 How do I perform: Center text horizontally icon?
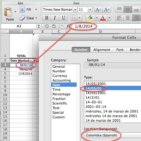pyautogui.click(x=128, y=18)
